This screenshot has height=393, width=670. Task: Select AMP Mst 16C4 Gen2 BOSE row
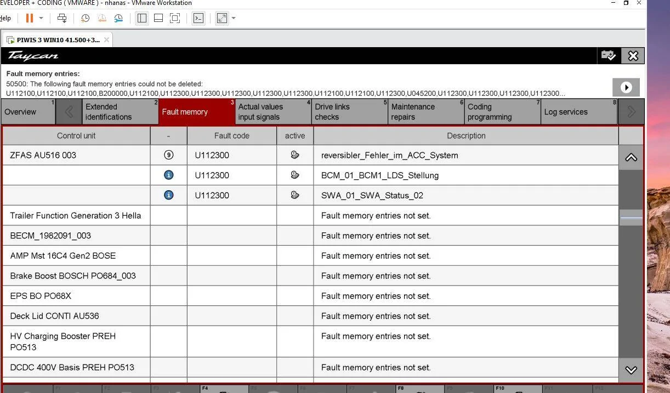coord(310,255)
